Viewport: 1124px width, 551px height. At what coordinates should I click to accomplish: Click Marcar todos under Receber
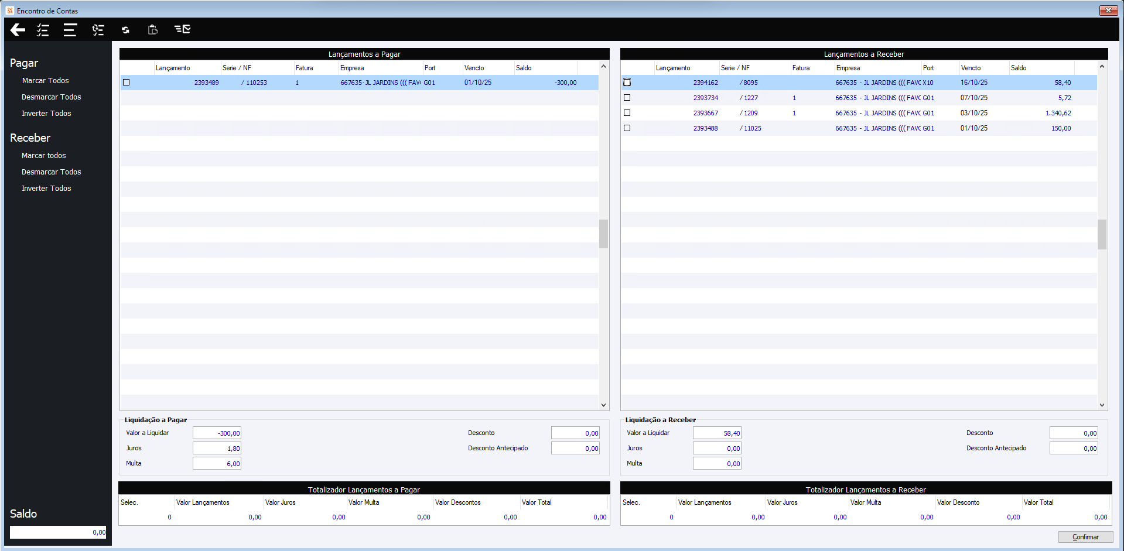[x=44, y=156]
